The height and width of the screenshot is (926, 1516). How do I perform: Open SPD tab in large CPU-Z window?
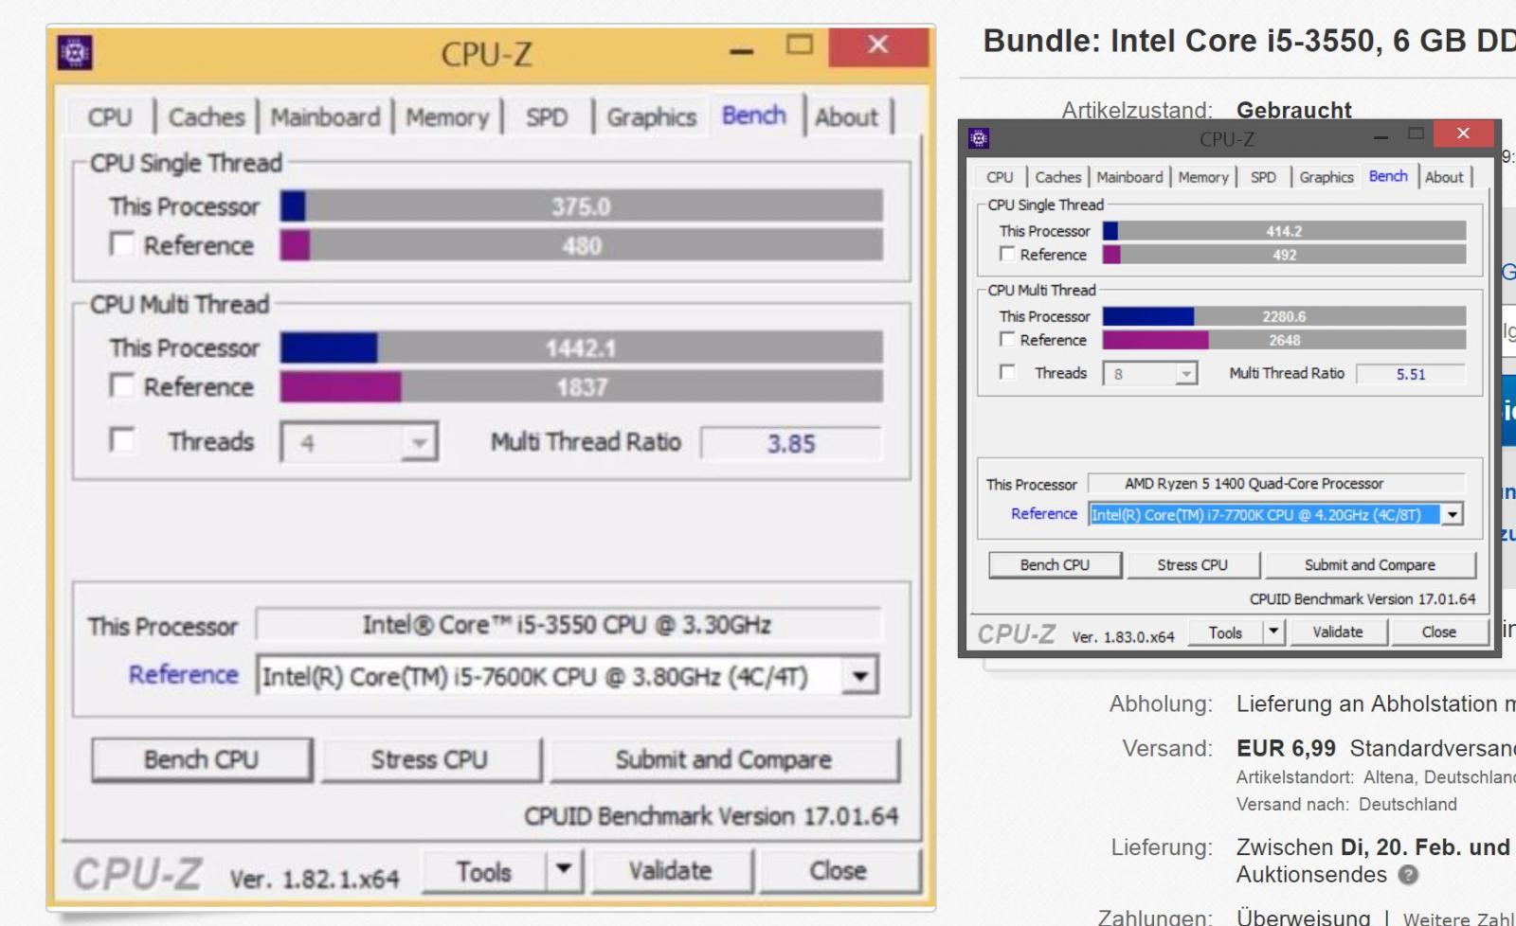click(x=547, y=117)
